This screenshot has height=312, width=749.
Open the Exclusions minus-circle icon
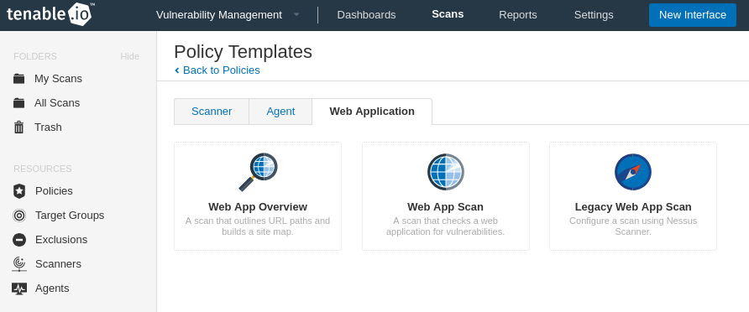tap(19, 240)
